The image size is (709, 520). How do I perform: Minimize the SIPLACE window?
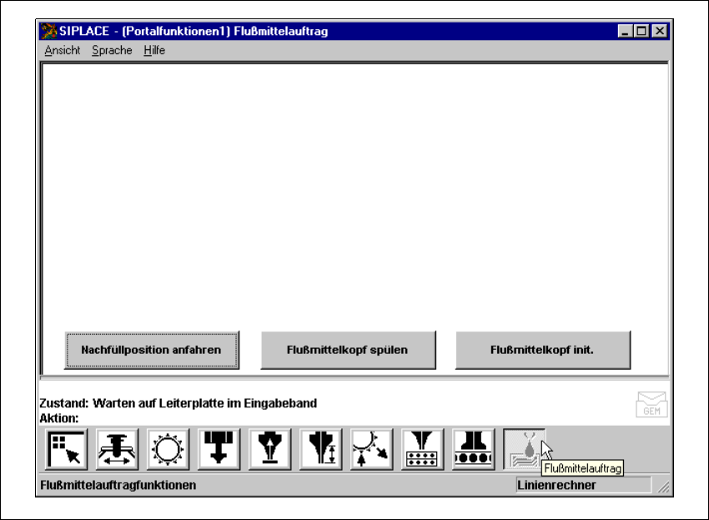tap(626, 31)
